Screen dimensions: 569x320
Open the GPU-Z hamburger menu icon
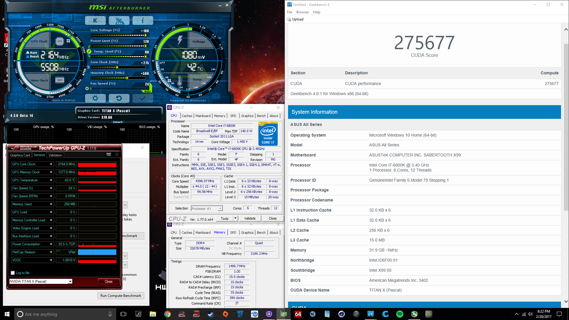117,154
